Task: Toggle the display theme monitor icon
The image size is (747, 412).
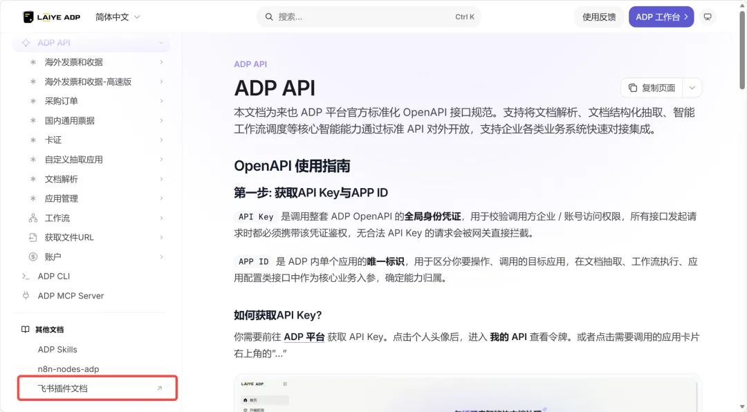Action: pos(708,17)
